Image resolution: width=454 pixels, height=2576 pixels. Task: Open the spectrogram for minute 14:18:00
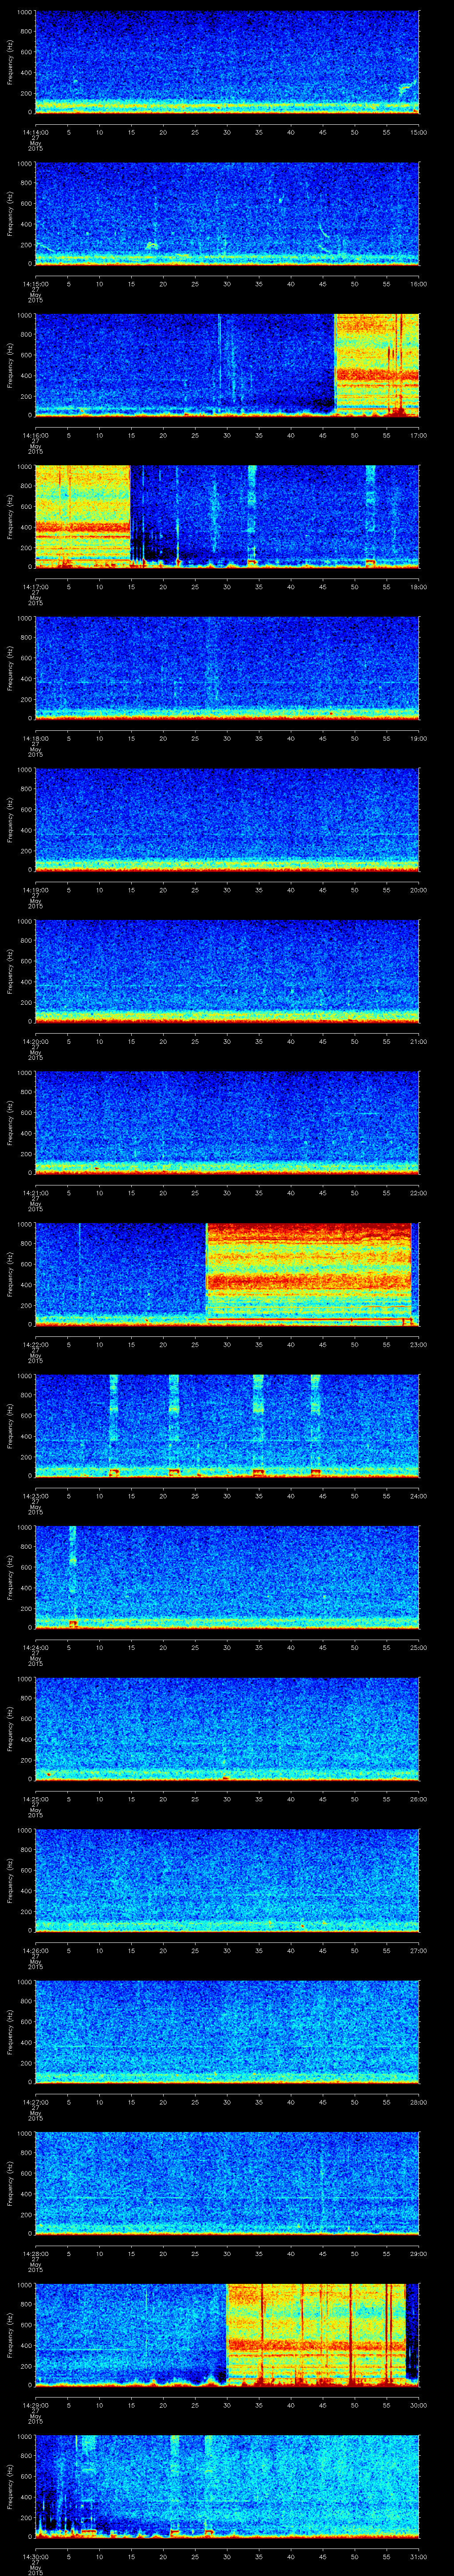pyautogui.click(x=227, y=668)
